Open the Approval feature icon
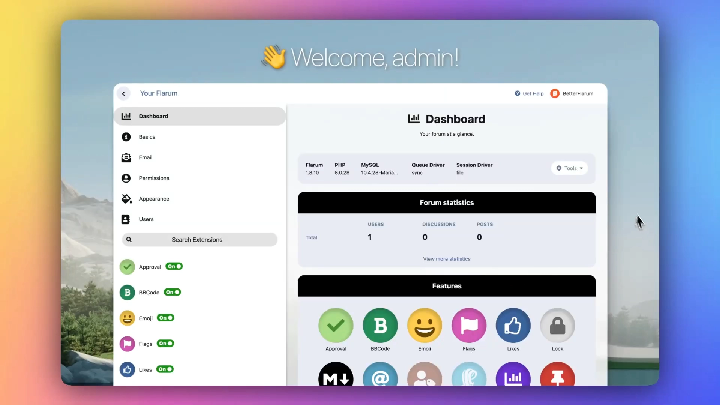Image resolution: width=720 pixels, height=405 pixels. pyautogui.click(x=336, y=325)
